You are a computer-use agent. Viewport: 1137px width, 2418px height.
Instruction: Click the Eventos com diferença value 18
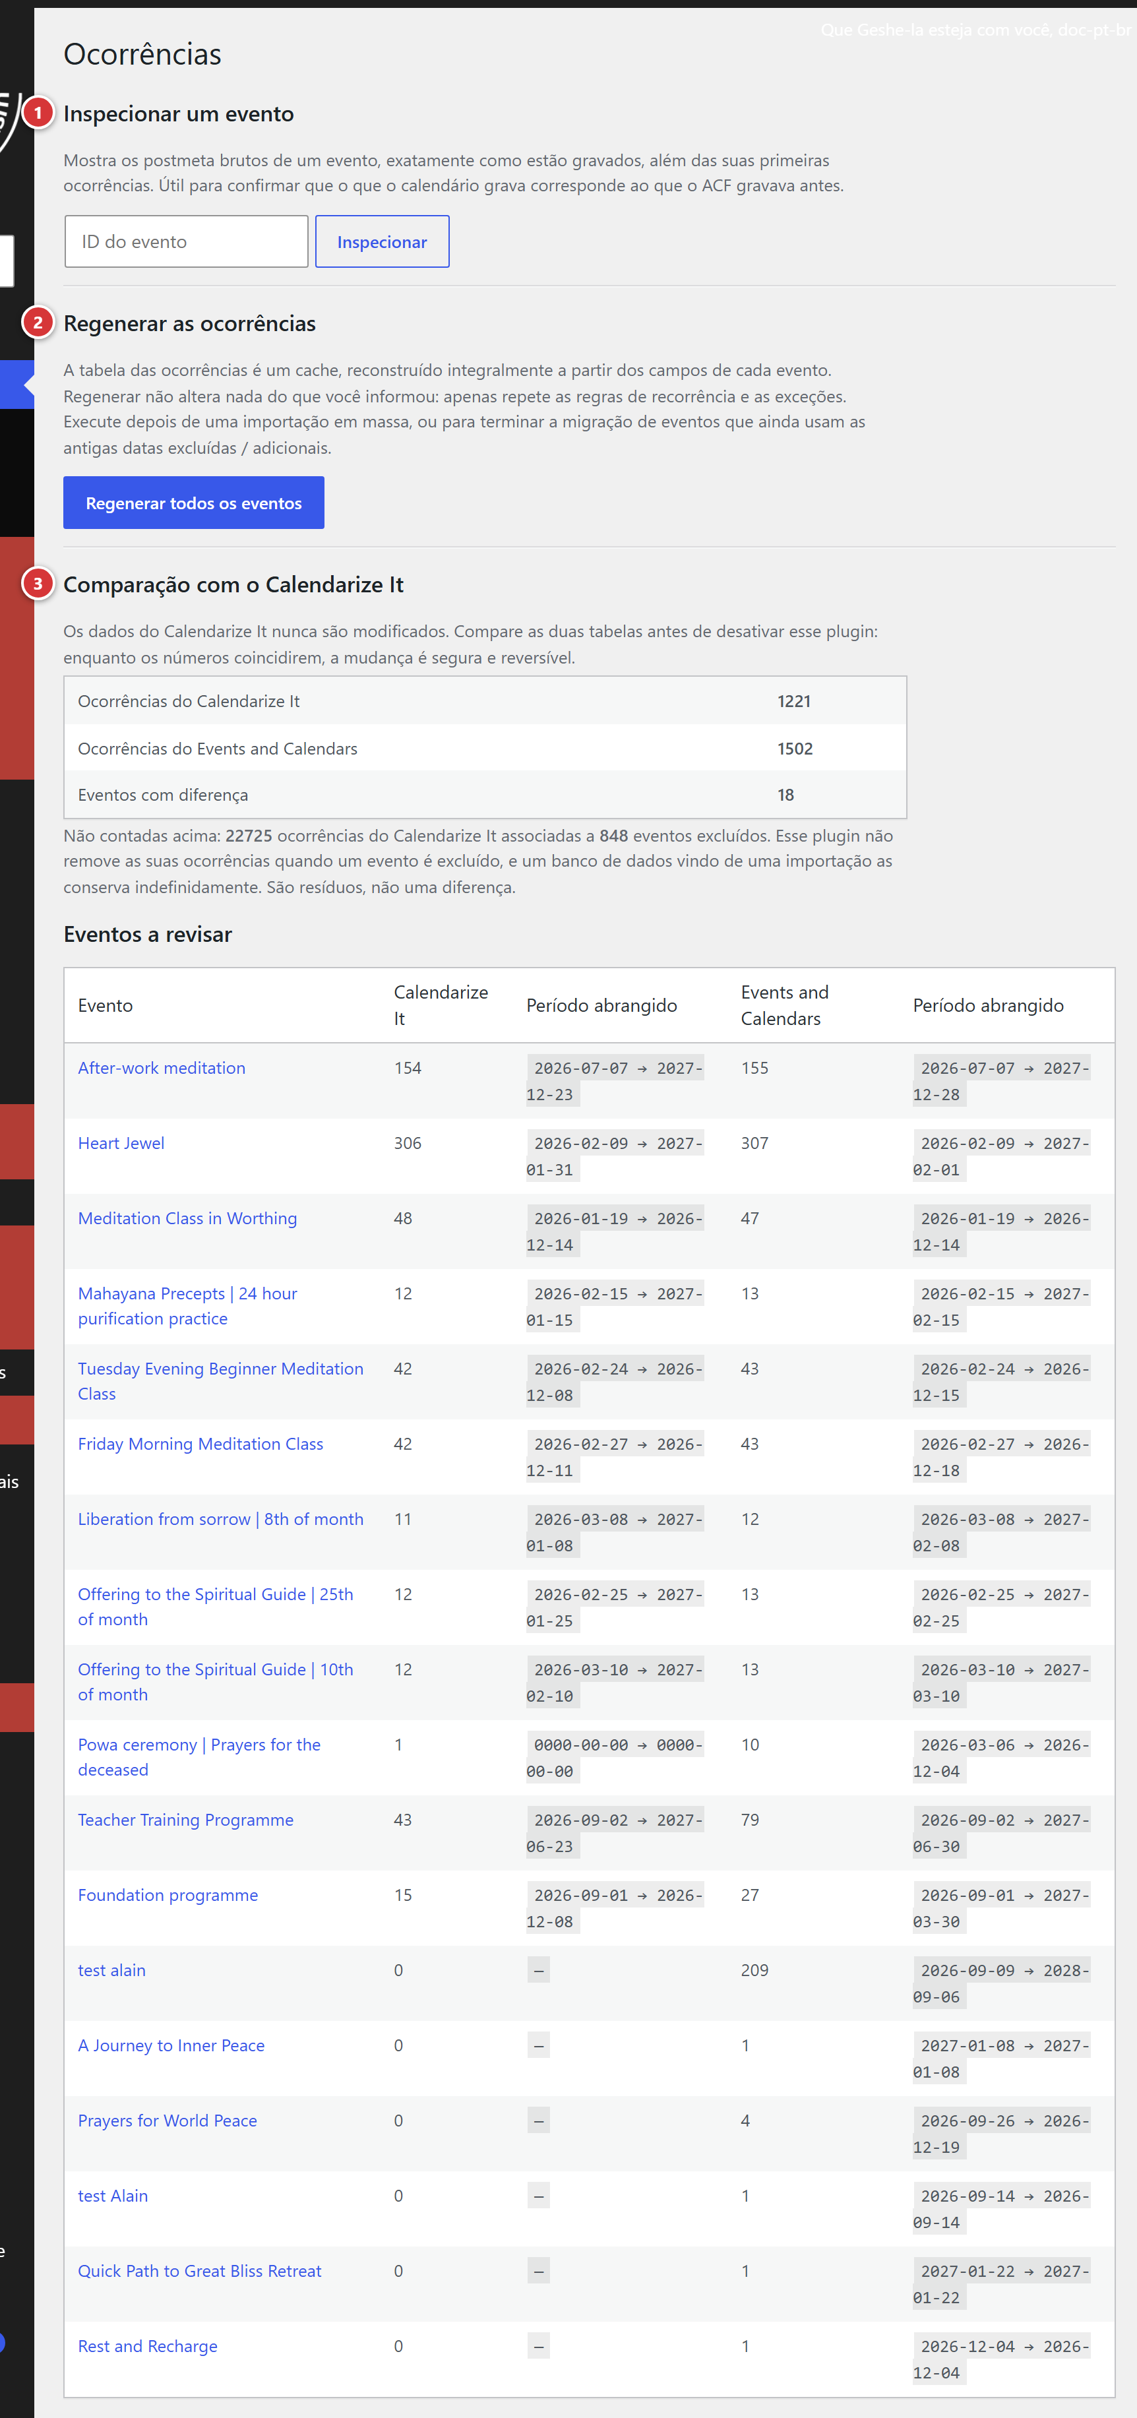pyautogui.click(x=785, y=794)
